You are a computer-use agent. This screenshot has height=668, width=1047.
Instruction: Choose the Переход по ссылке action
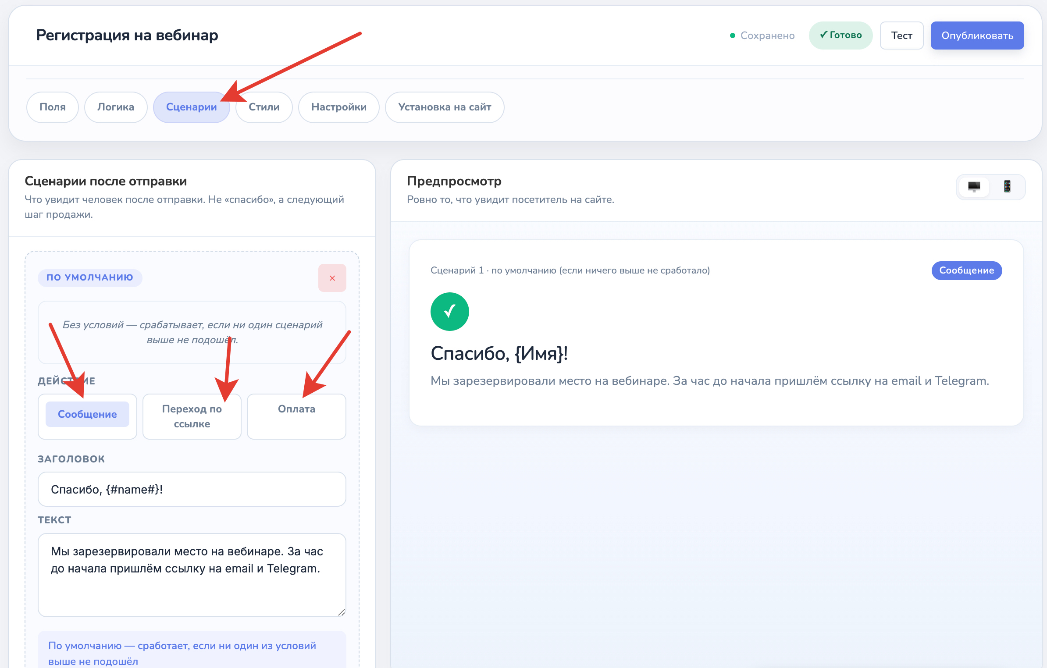tap(192, 416)
